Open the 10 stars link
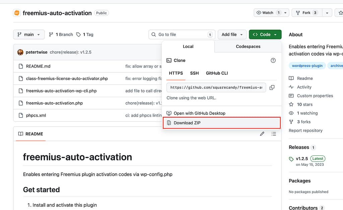This screenshot has width=343, height=210. click(x=305, y=104)
